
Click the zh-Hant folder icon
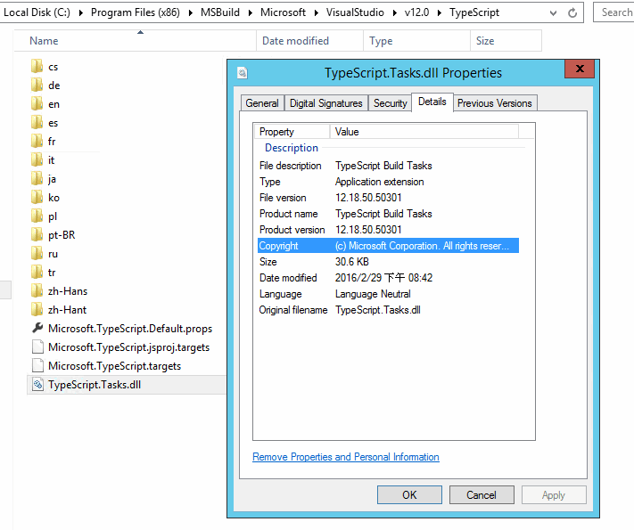pyautogui.click(x=37, y=309)
